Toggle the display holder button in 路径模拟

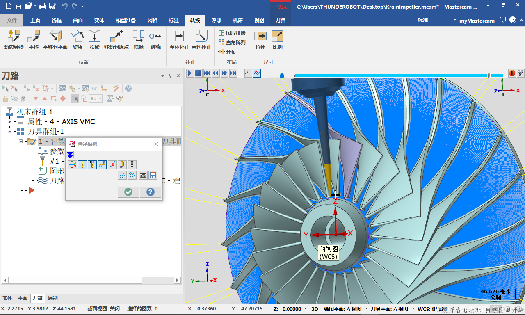(x=92, y=164)
